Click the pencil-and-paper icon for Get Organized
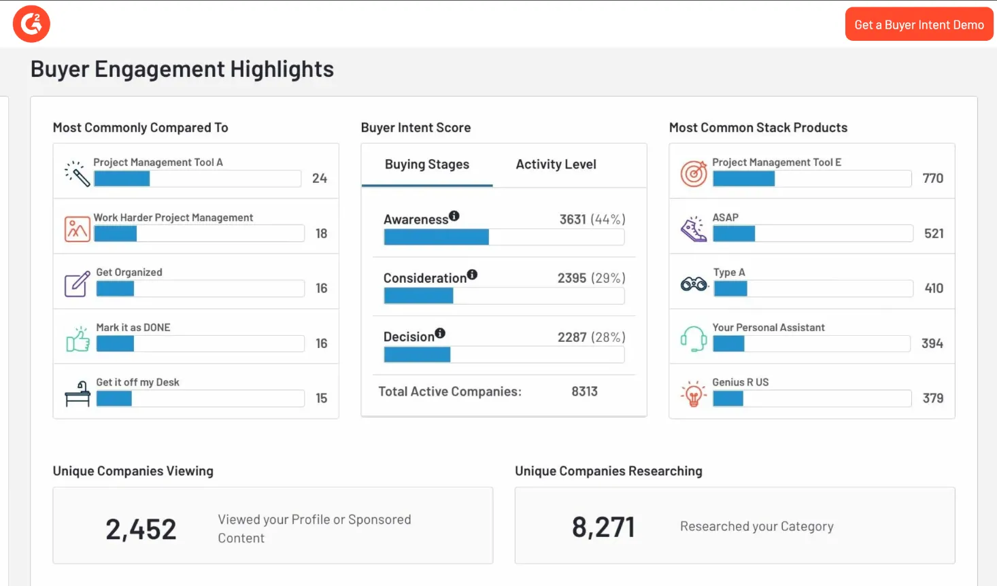997x586 pixels. 78,283
